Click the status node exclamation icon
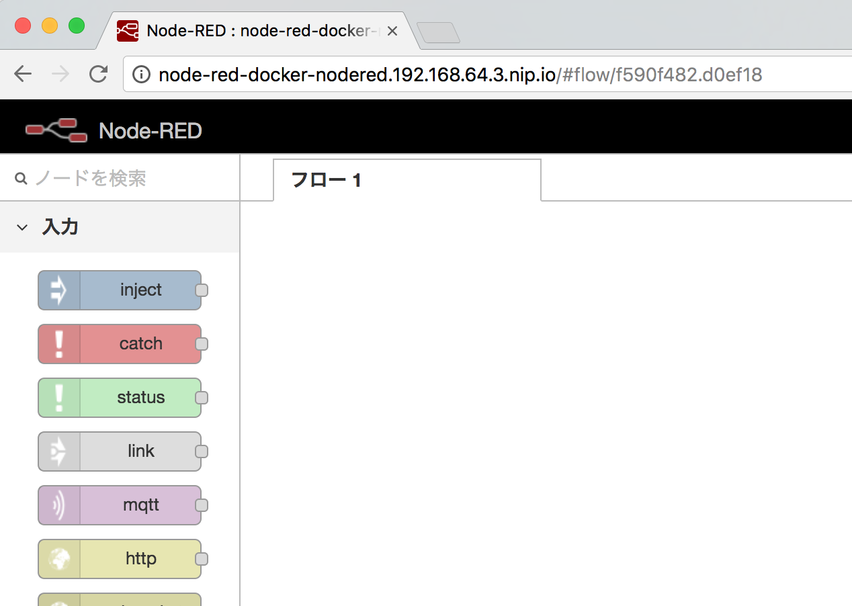This screenshot has width=852, height=606. click(x=59, y=398)
